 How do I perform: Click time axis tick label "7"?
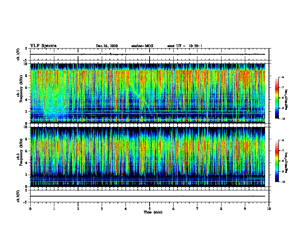click(197, 209)
